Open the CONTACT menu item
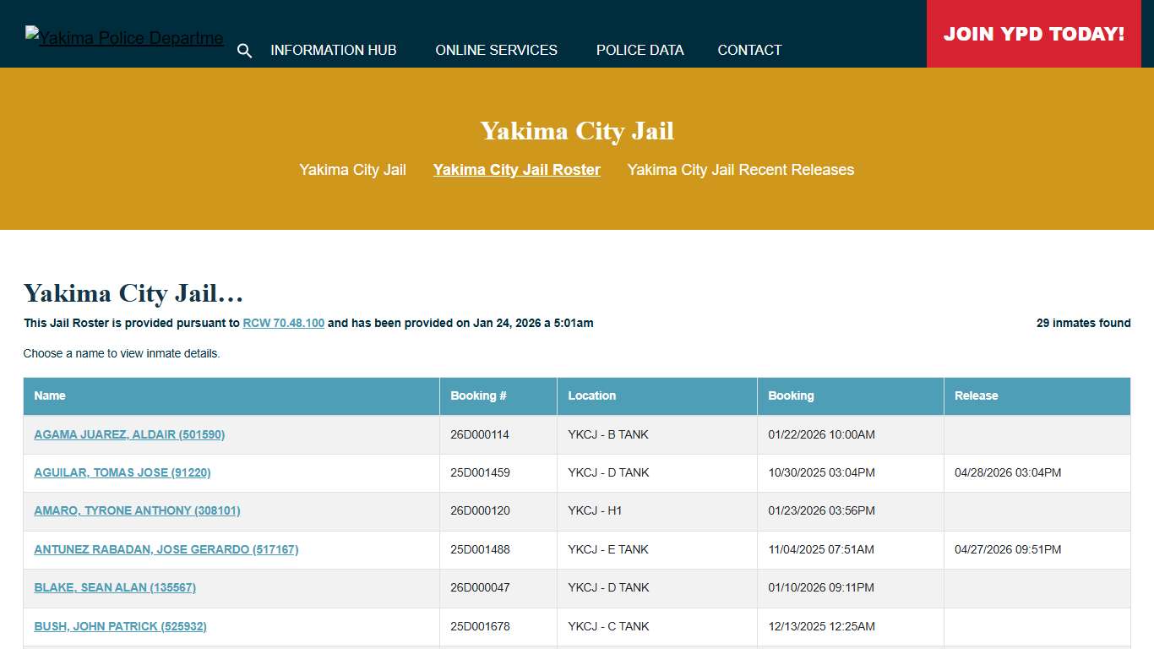 point(749,50)
